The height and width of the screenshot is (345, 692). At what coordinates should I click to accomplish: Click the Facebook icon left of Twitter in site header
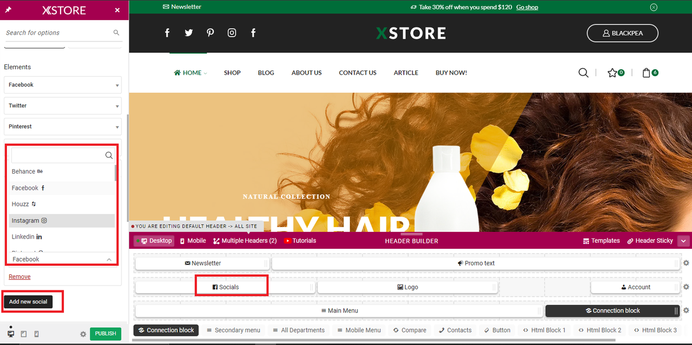pos(167,33)
